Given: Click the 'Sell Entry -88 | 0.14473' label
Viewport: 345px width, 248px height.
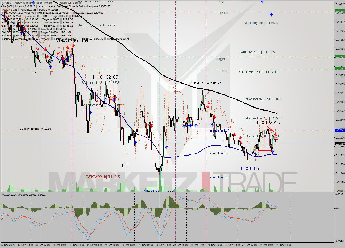Looking at the screenshot, I should (260, 23).
